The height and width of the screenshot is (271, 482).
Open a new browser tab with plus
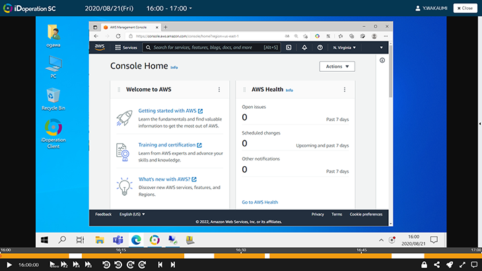point(165,27)
